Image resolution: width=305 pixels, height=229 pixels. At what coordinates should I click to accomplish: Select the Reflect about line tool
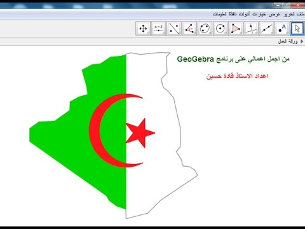(x=174, y=29)
